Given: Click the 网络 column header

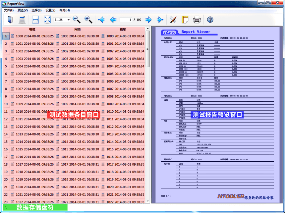Looking at the screenshot, I should tap(77, 29).
